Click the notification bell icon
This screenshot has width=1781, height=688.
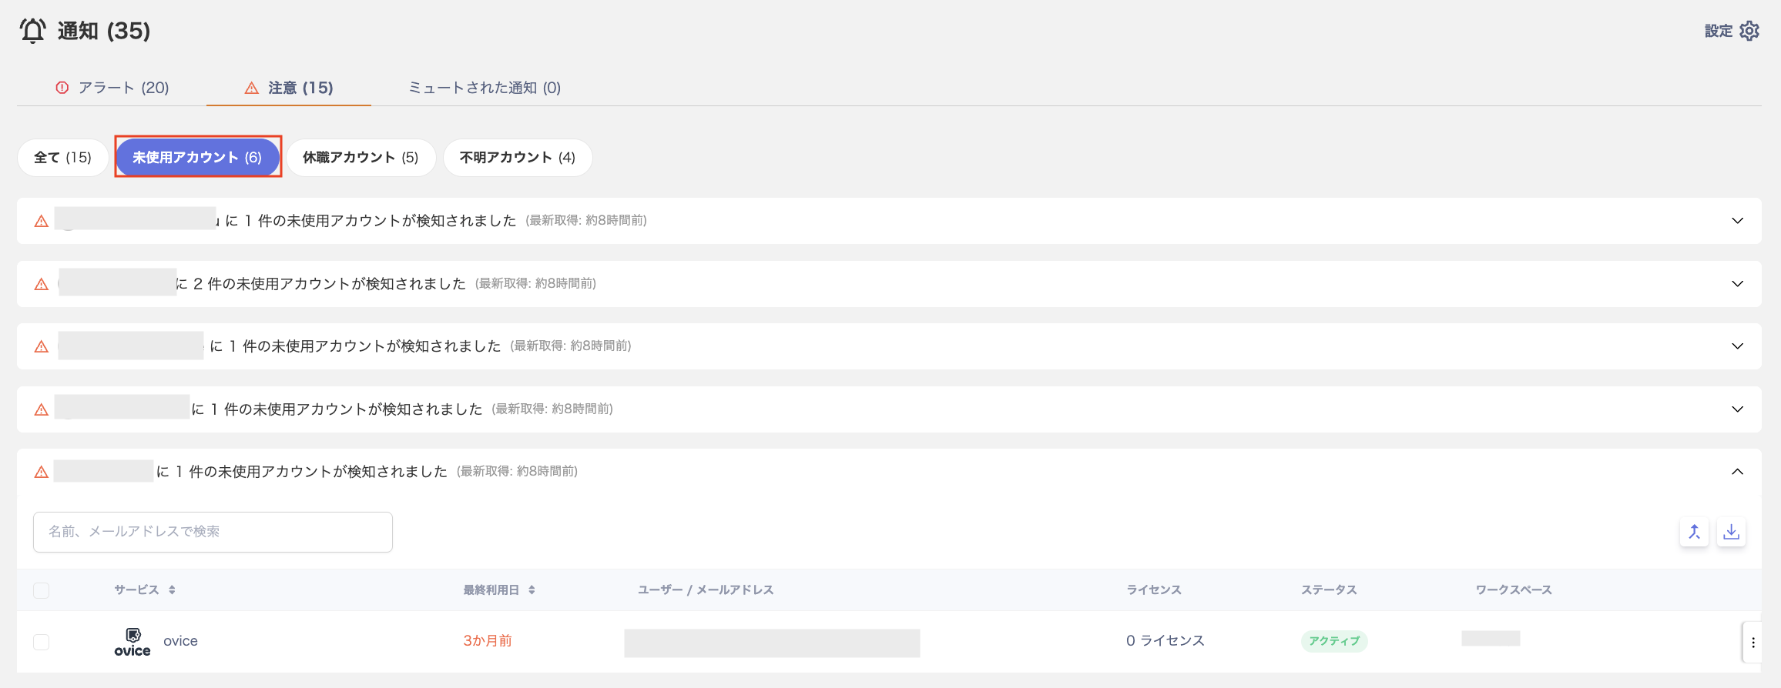click(33, 31)
